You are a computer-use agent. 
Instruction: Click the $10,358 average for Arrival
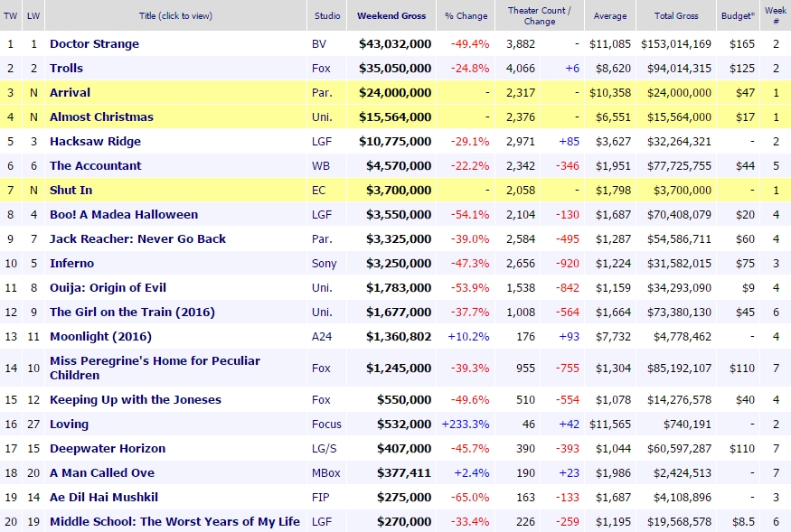(x=610, y=93)
